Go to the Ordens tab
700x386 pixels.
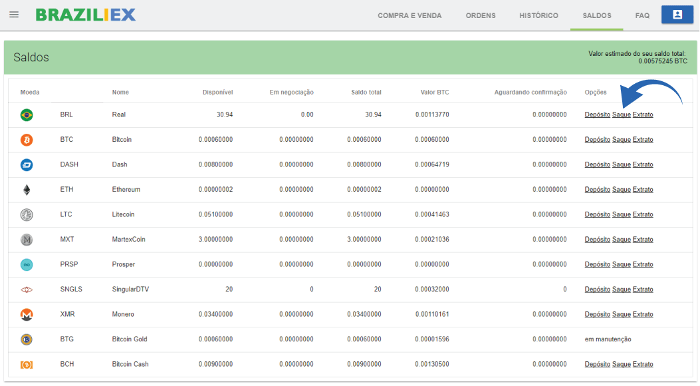tap(480, 15)
